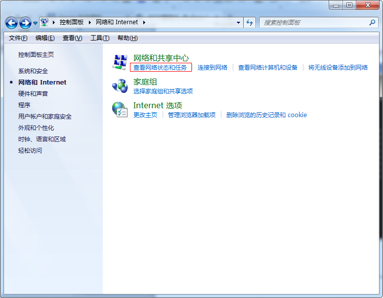Expand the address bar history dropdown
The image size is (383, 298).
click(238, 22)
